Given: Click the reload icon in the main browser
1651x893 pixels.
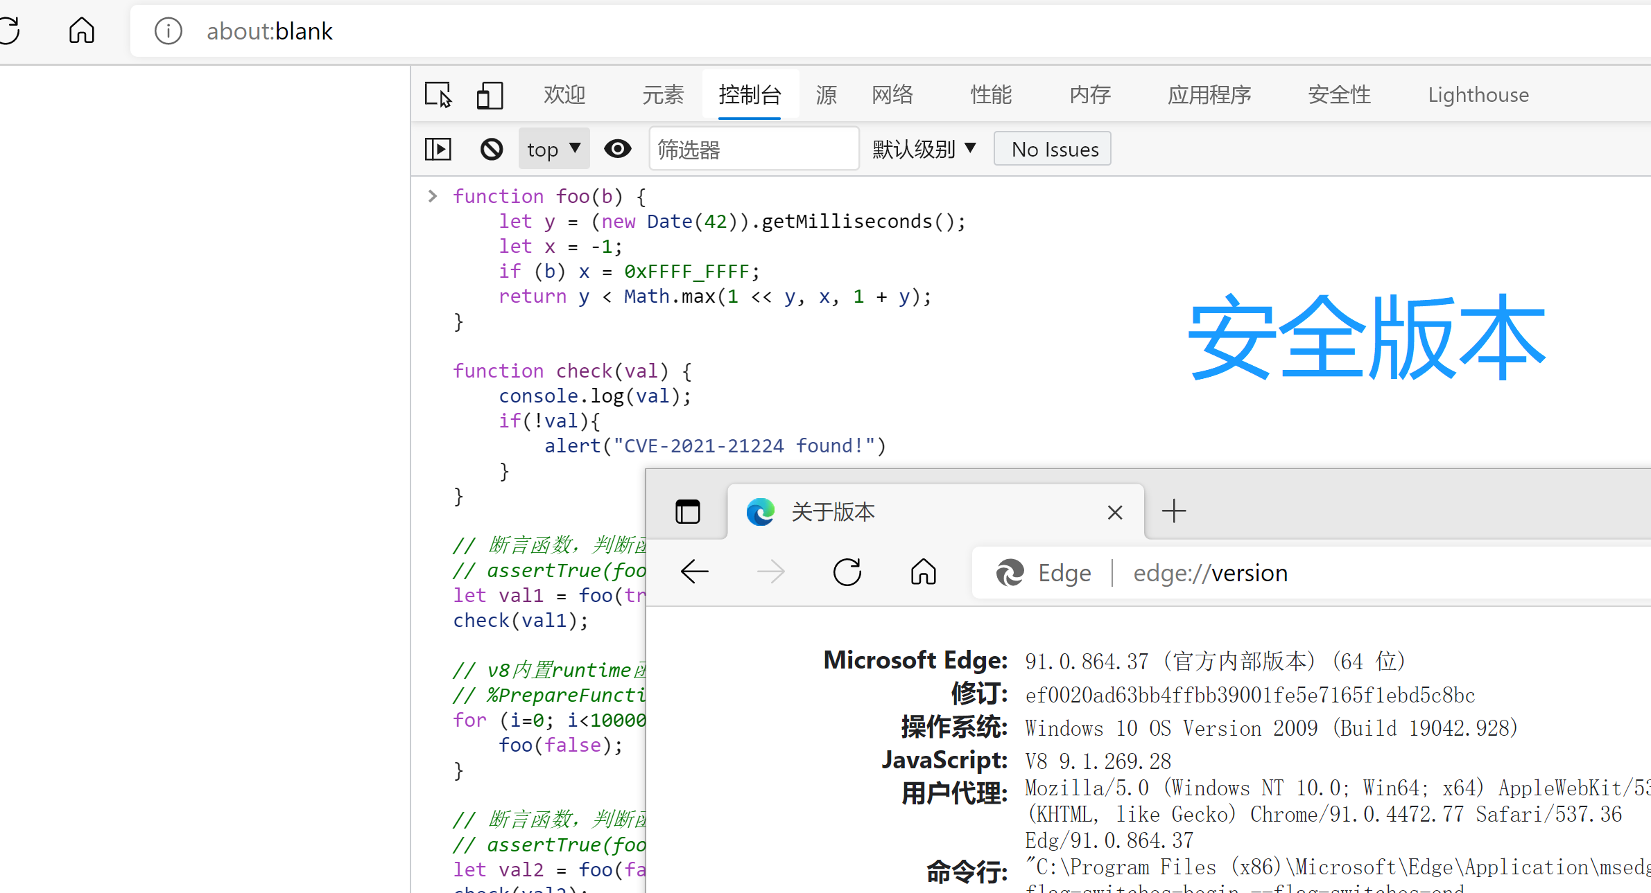Looking at the screenshot, I should pos(8,30).
